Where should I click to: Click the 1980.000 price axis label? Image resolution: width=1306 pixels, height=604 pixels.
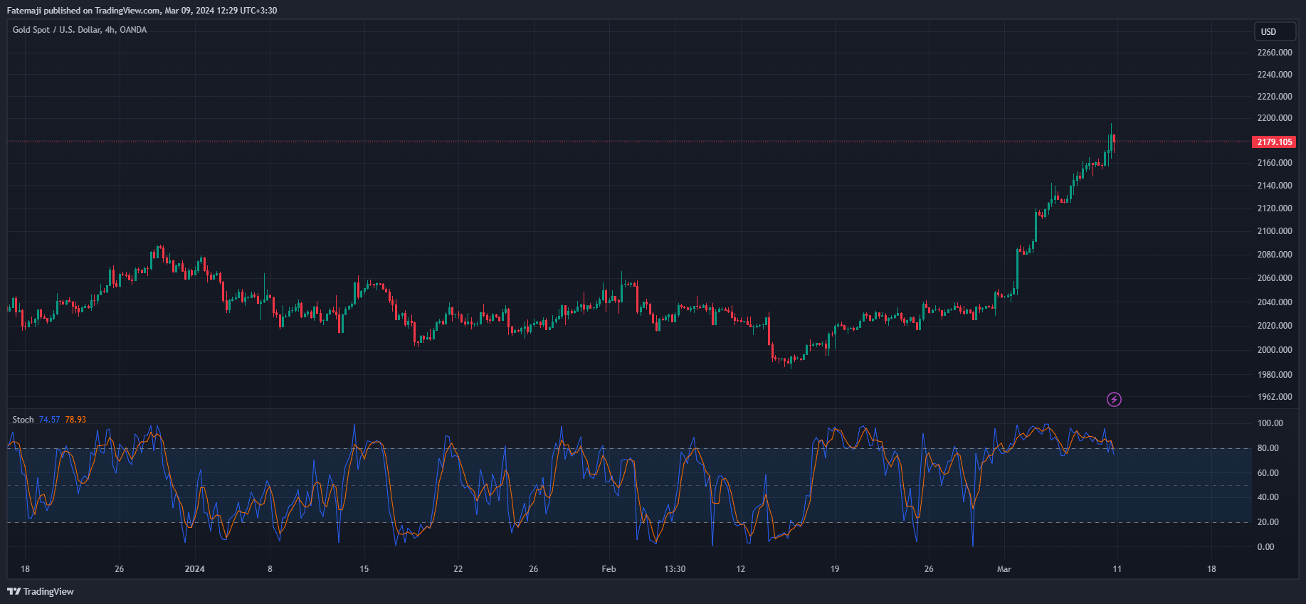coord(1275,375)
